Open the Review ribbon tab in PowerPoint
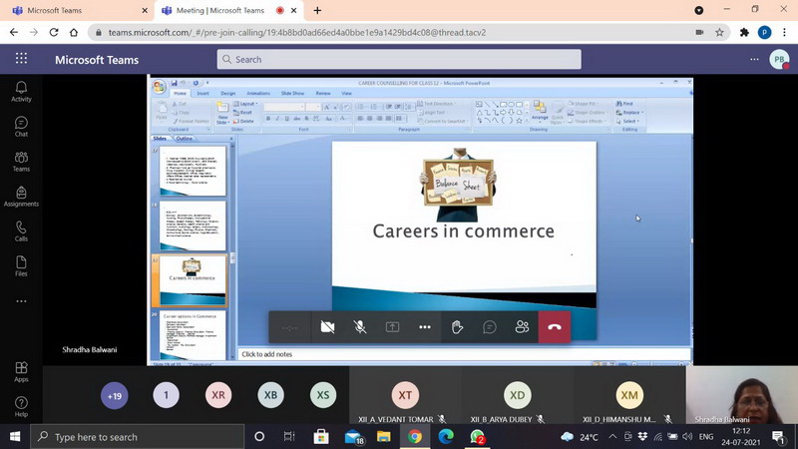Image resolution: width=798 pixels, height=449 pixels. click(x=322, y=94)
